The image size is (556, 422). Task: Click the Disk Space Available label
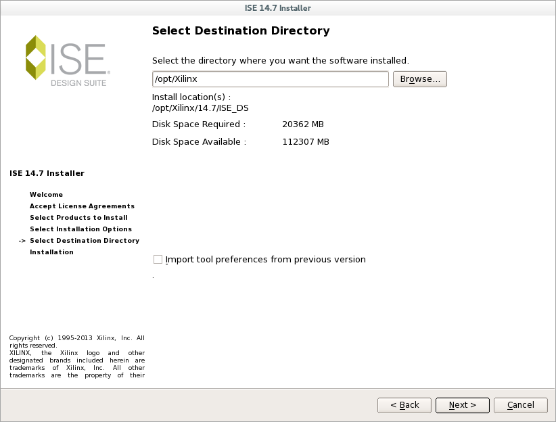(200, 142)
